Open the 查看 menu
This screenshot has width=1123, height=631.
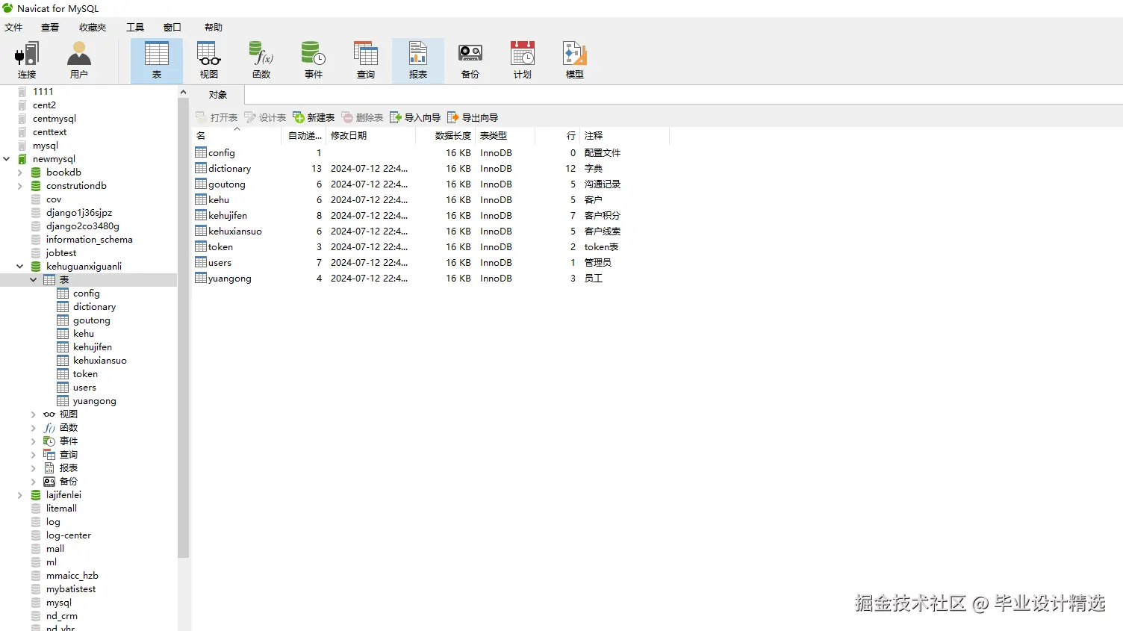click(50, 28)
